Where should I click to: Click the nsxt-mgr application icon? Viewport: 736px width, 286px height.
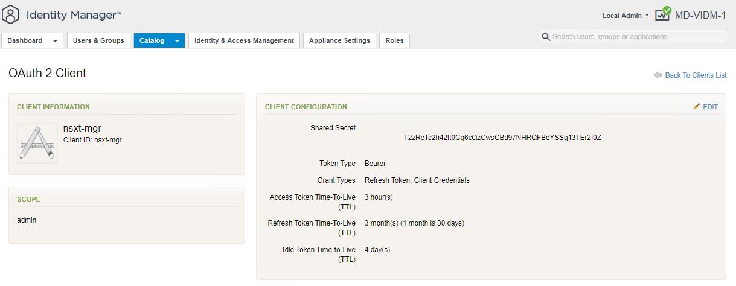coord(37,143)
